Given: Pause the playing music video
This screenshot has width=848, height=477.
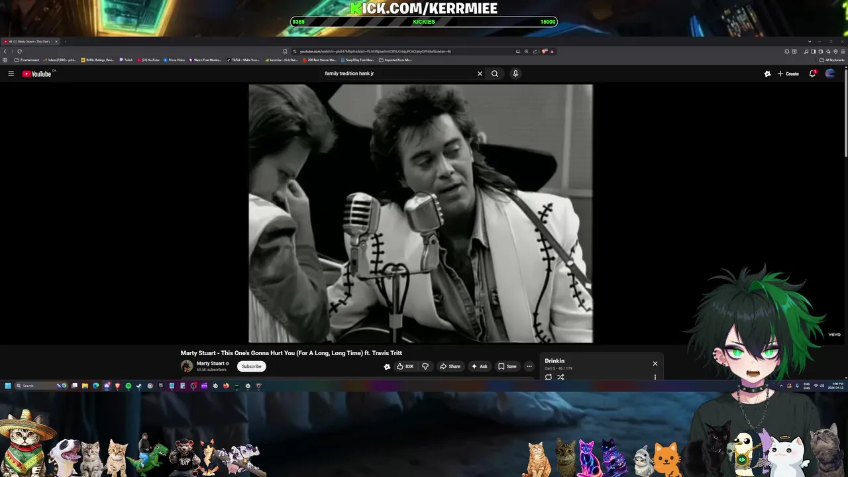Looking at the screenshot, I should point(421,213).
